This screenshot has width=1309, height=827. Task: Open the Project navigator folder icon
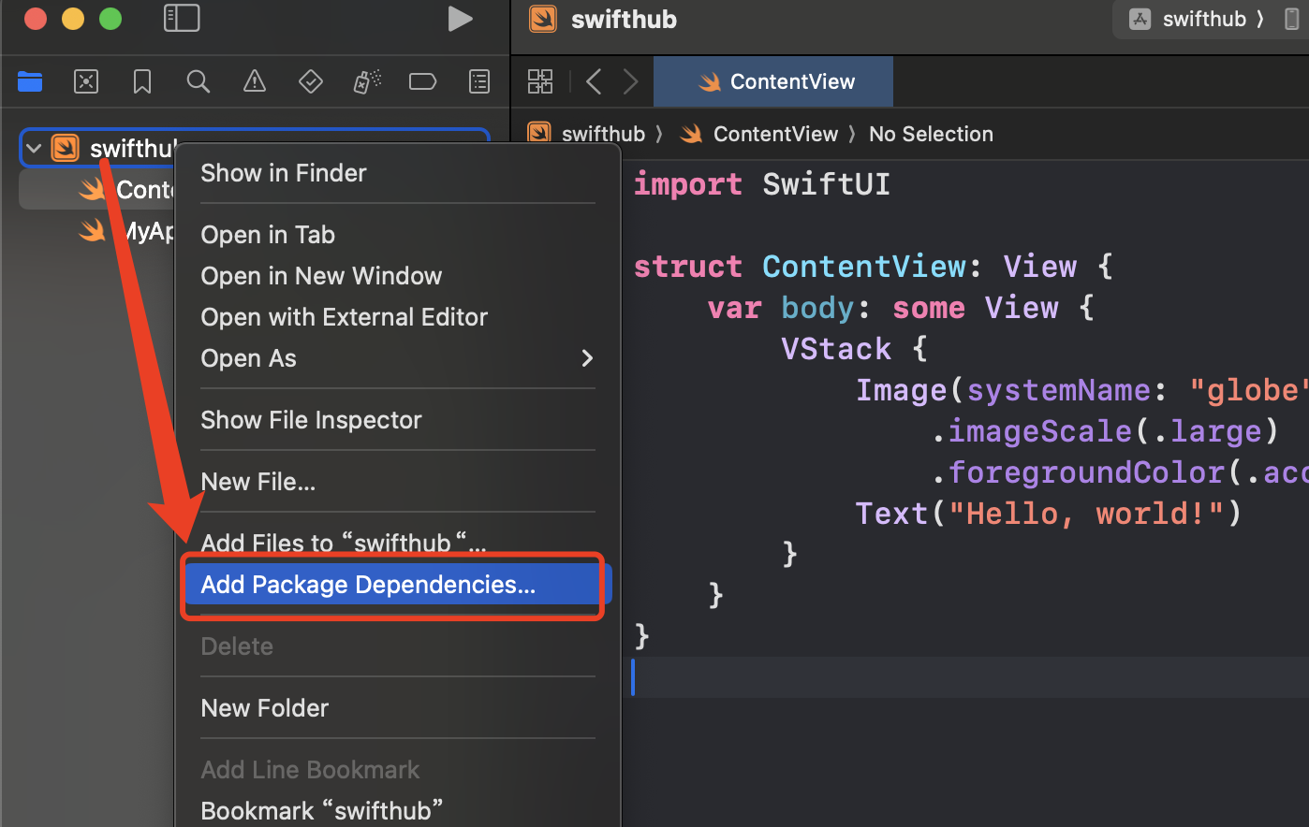click(x=29, y=81)
